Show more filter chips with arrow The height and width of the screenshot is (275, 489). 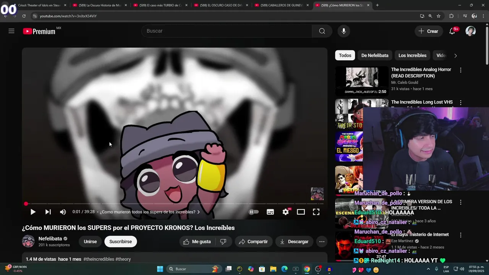(455, 56)
